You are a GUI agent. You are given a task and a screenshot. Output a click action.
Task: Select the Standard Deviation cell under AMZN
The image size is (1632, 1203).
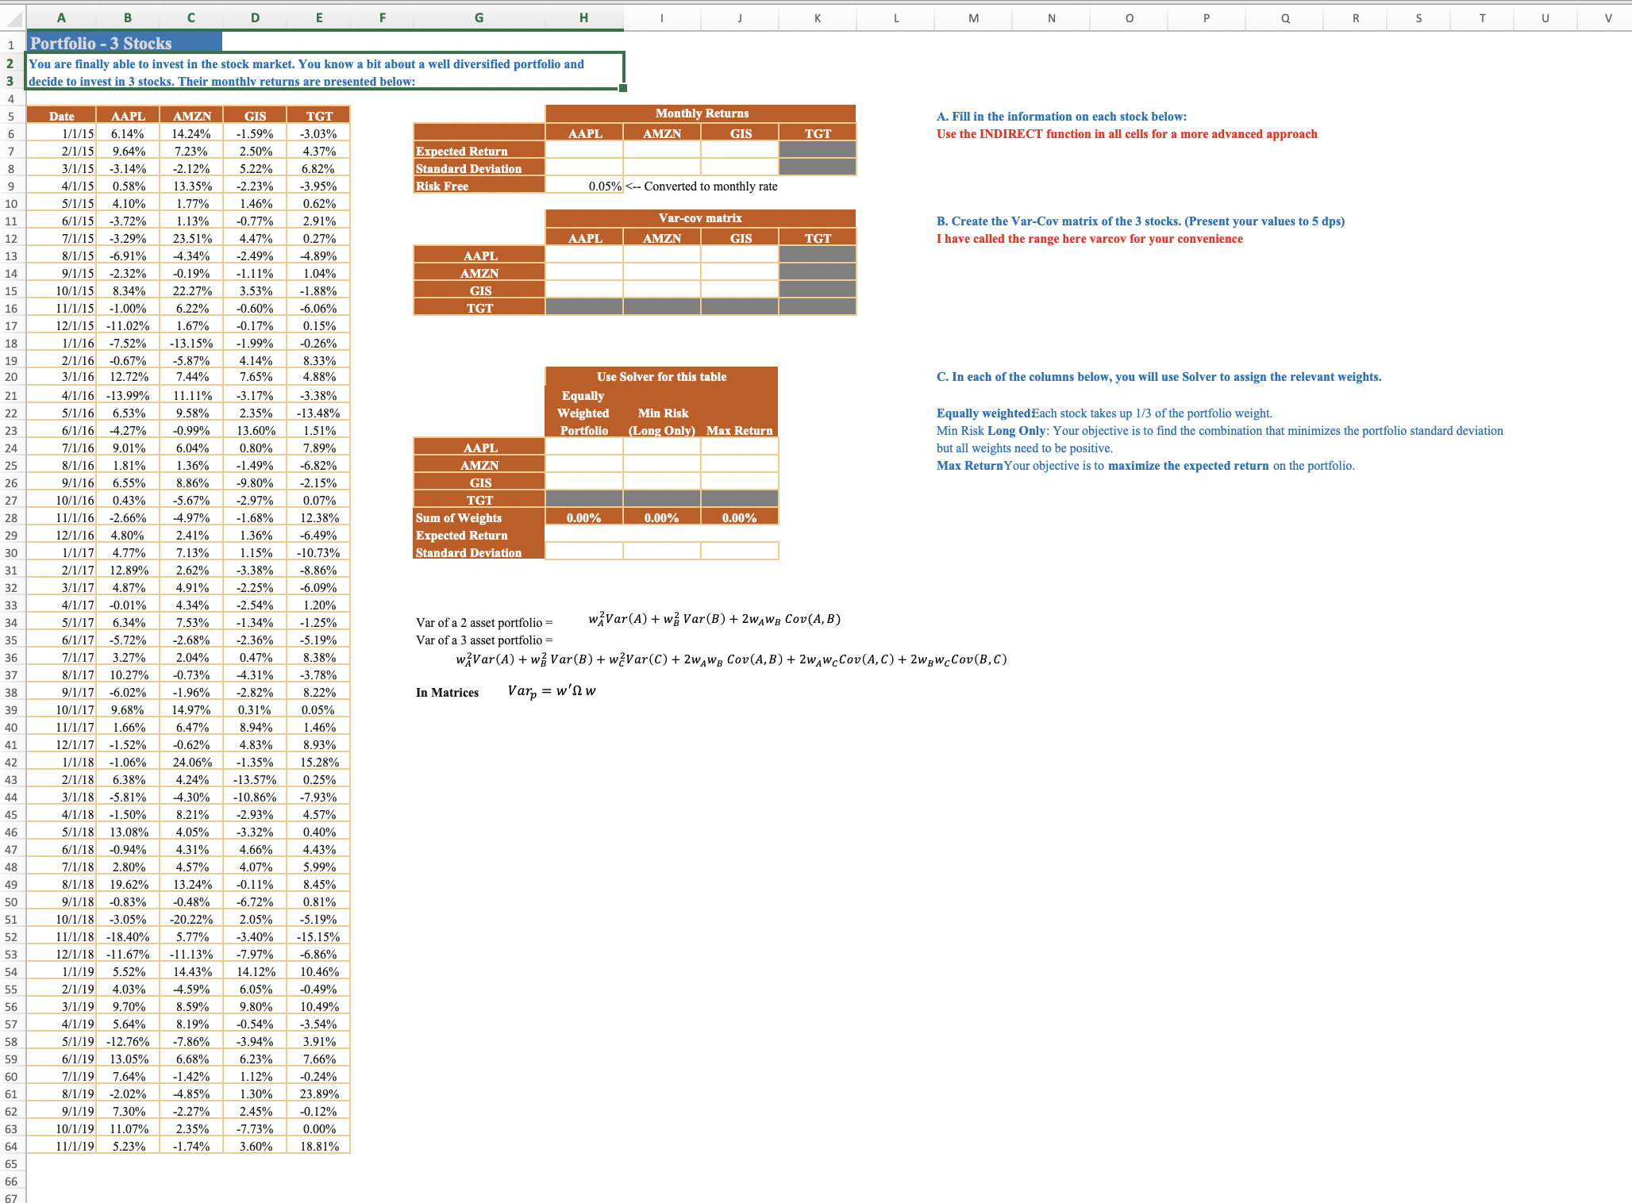(x=662, y=167)
